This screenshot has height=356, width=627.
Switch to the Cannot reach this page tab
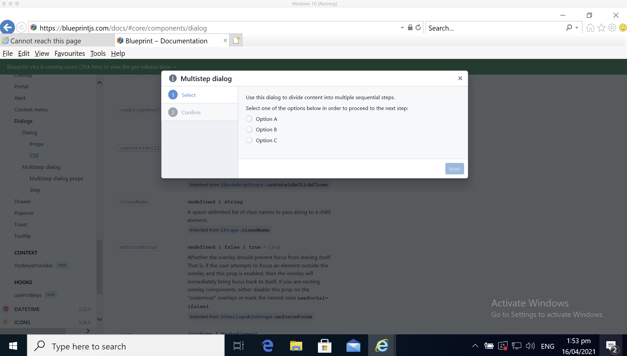pyautogui.click(x=57, y=41)
